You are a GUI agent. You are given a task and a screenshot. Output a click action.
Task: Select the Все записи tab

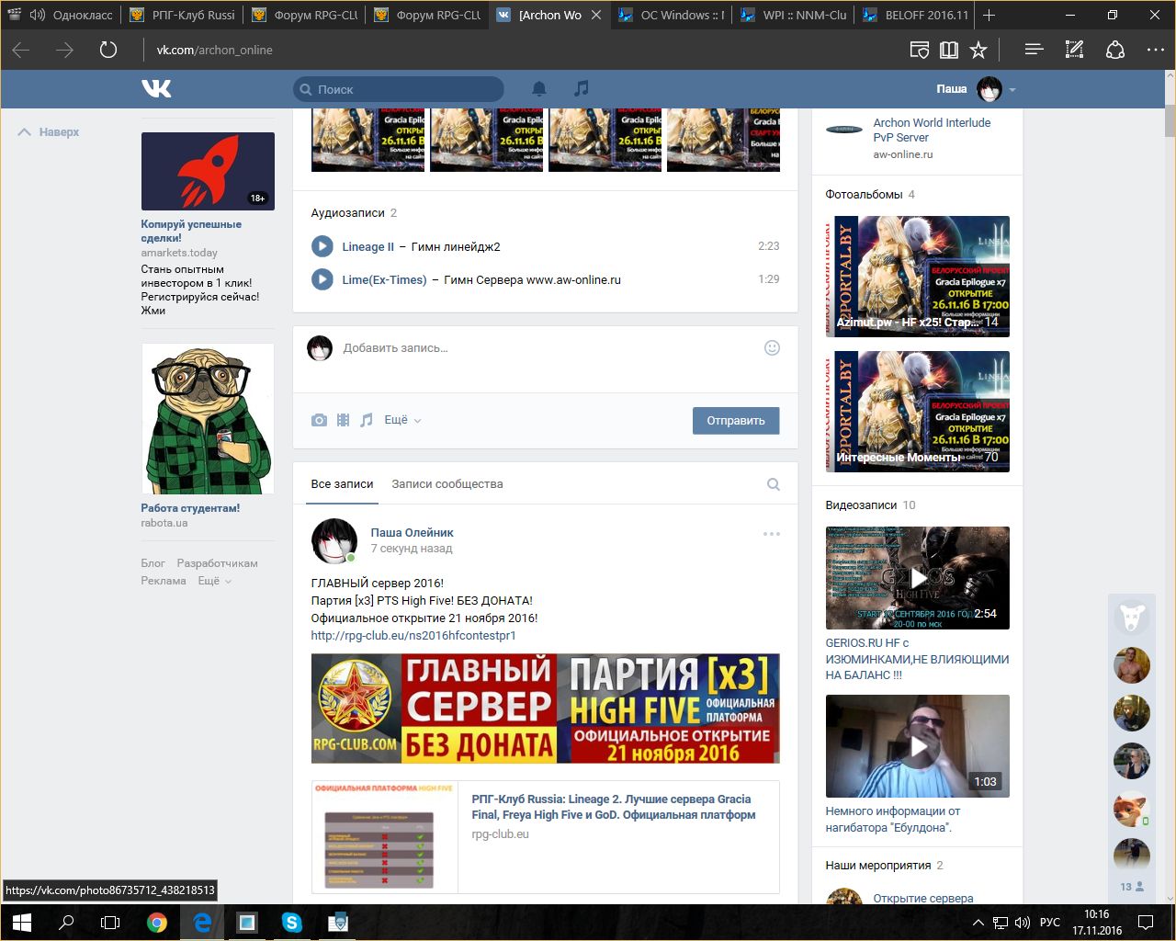[x=342, y=484]
